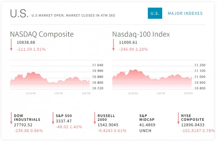The image size is (224, 141).
Task: Open the S&P Midcap index link
Action: click(x=147, y=118)
